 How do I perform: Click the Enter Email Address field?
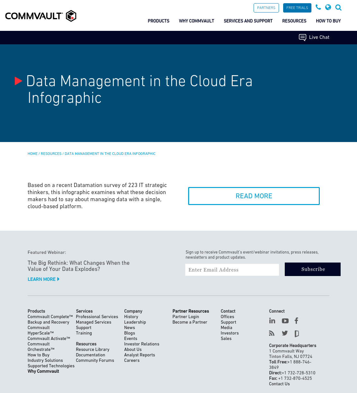232,270
